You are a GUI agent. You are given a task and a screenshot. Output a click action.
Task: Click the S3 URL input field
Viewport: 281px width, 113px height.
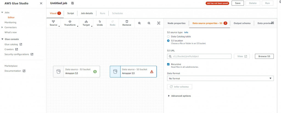[x=199, y=56]
